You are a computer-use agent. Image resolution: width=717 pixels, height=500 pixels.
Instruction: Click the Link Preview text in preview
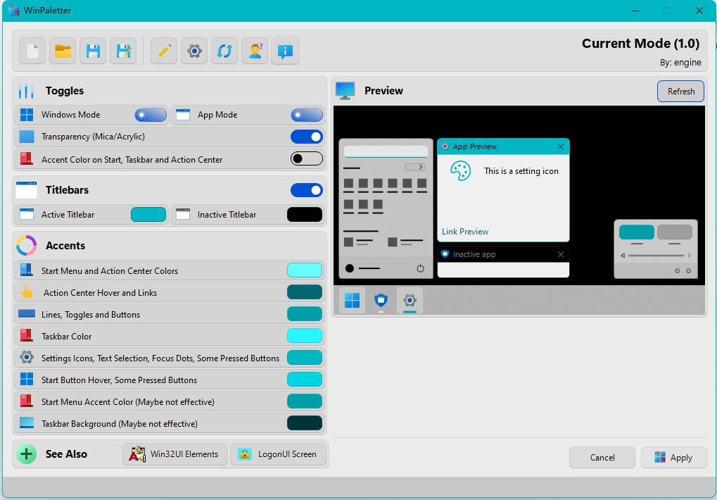(x=465, y=232)
